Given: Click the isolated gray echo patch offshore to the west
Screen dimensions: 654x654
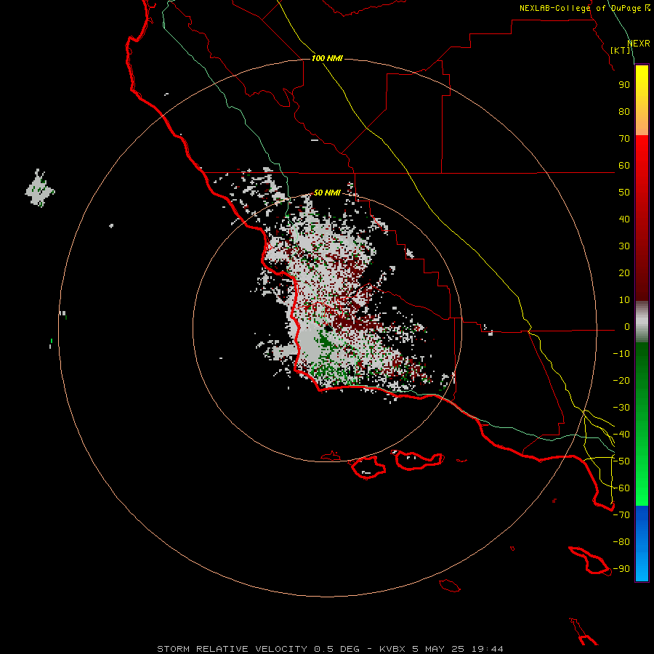Looking at the screenshot, I should (40, 188).
